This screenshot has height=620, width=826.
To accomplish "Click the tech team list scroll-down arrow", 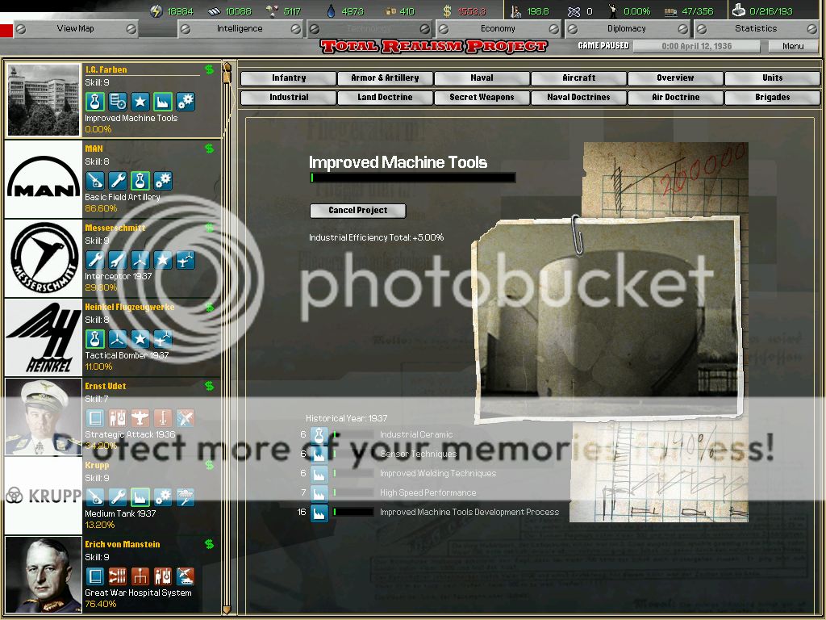I will pos(227,610).
